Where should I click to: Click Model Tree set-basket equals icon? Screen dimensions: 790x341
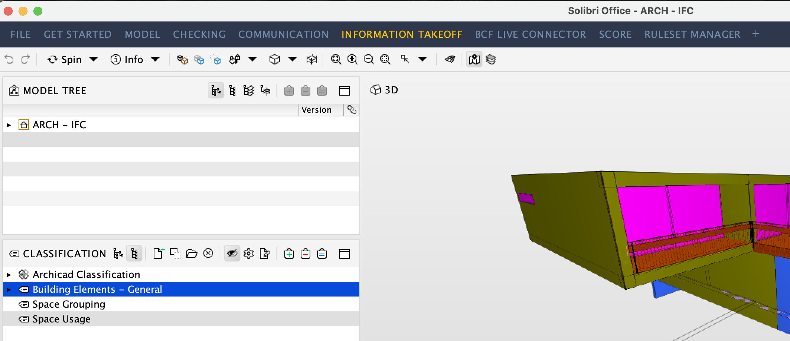[322, 91]
